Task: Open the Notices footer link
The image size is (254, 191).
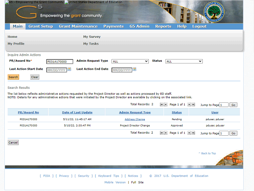Action: (133, 176)
